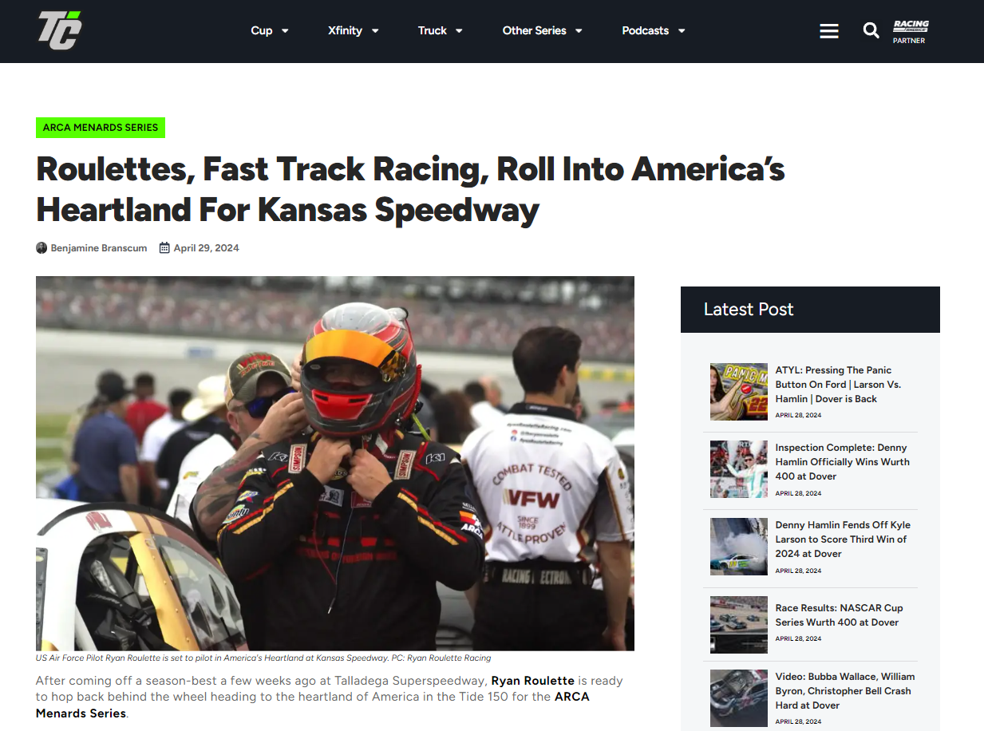Expand the Truck dropdown menu
The height and width of the screenshot is (731, 984).
tap(441, 30)
